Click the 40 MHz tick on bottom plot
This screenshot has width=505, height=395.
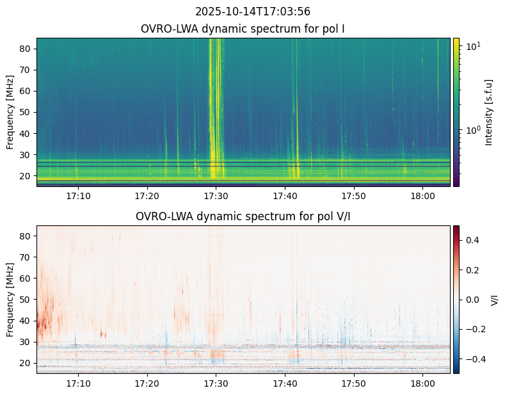click(x=26, y=321)
